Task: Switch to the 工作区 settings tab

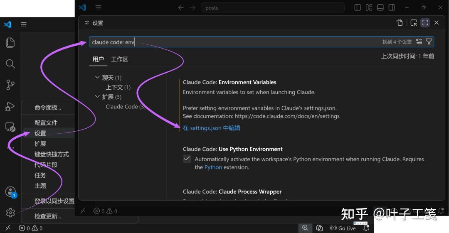Action: tap(119, 59)
